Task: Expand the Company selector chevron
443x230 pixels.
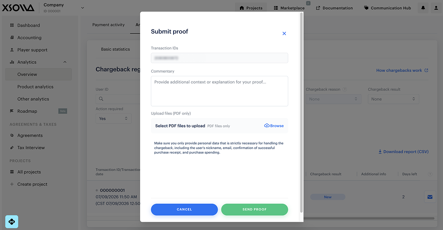Action: coord(82,8)
